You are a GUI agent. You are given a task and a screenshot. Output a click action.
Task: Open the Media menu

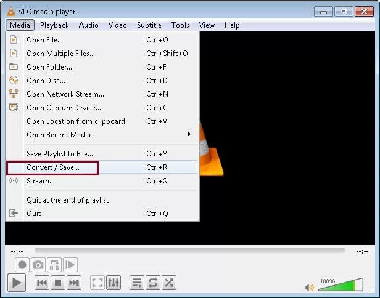[x=20, y=25]
